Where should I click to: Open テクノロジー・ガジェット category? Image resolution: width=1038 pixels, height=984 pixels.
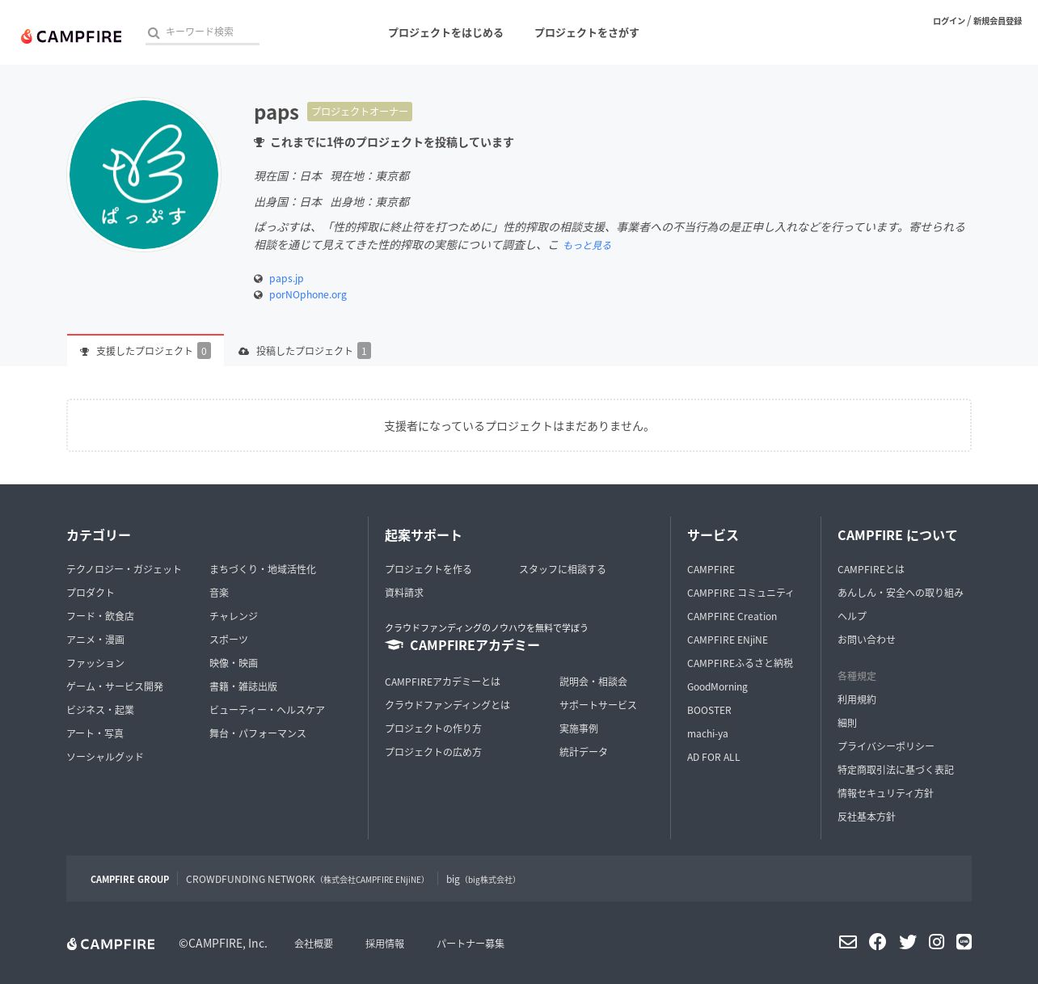click(x=124, y=569)
